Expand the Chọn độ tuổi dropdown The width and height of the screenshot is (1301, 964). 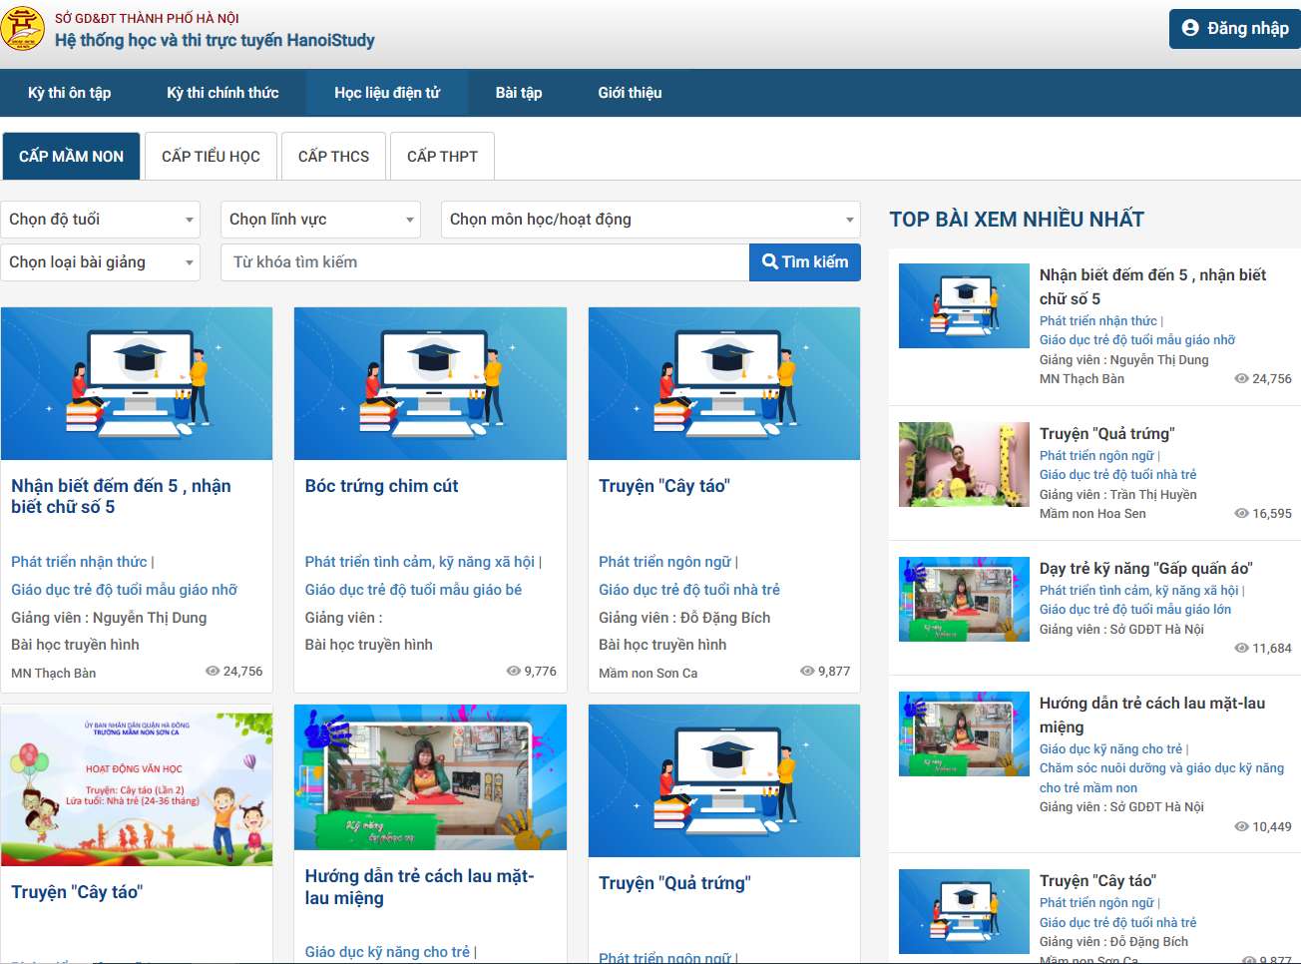coord(100,220)
